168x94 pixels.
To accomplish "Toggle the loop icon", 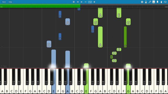I will coord(165,2).
